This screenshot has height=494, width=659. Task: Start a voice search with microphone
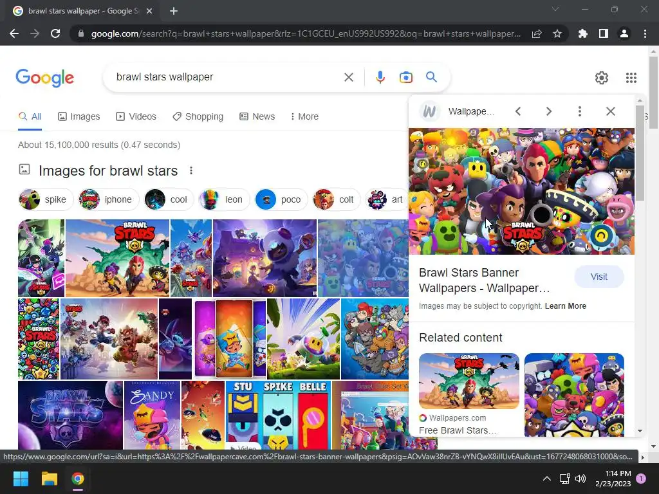point(380,77)
